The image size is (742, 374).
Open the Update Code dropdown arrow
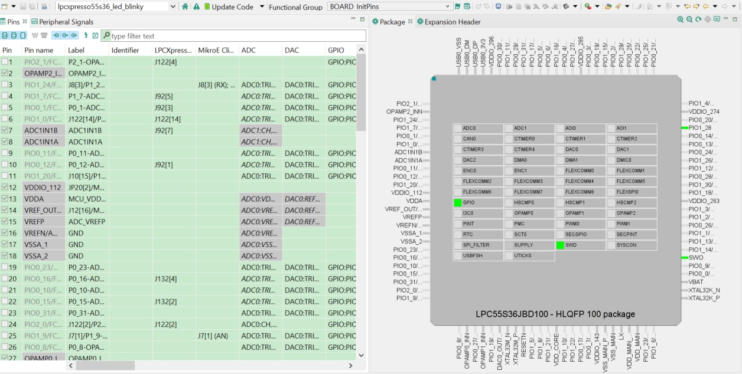(x=262, y=6)
